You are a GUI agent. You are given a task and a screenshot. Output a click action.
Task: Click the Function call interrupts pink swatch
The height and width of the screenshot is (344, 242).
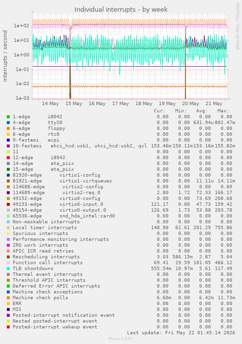coord(8,263)
